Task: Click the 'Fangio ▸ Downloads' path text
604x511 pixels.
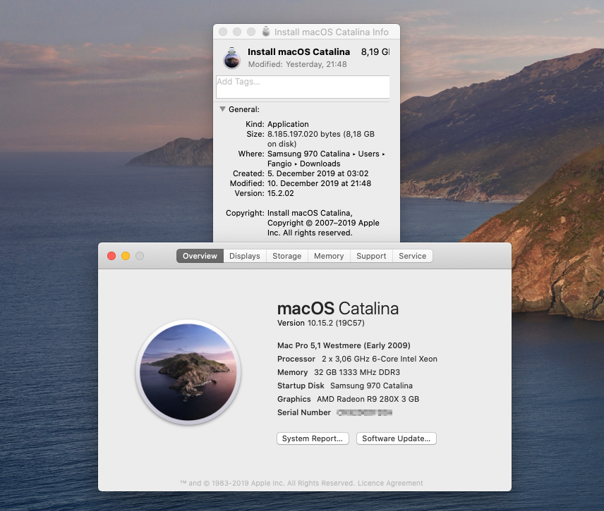Action: click(304, 164)
